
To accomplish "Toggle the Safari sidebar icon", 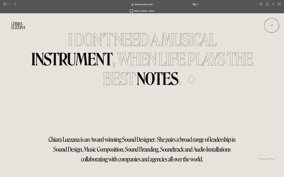I will (x=5, y=4).
